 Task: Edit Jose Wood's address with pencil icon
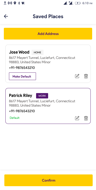[77, 76]
